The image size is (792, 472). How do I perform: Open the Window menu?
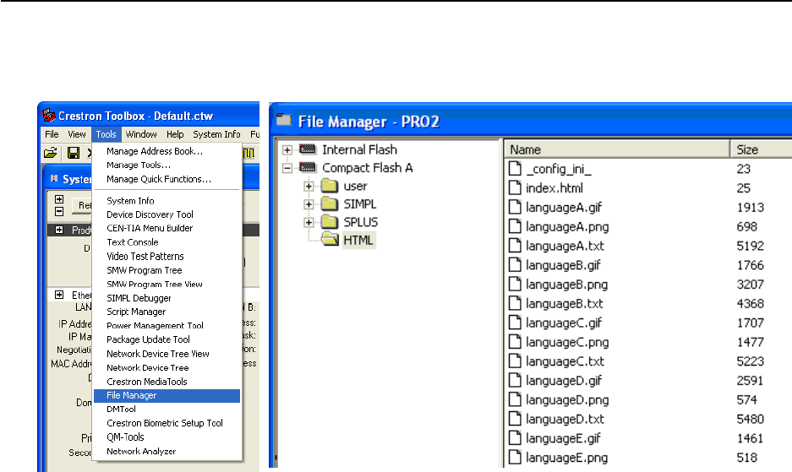[x=141, y=134]
